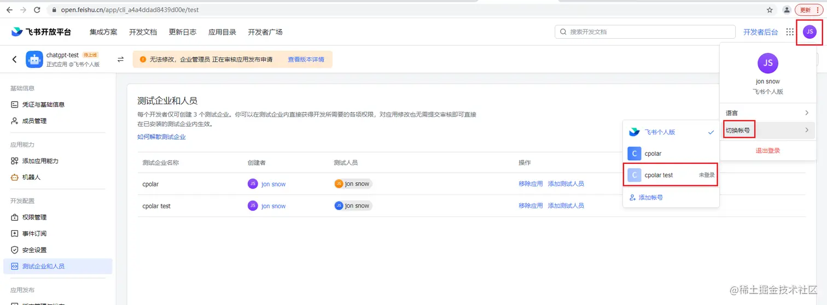Open the 如何解散测试企业 link

tap(161, 137)
